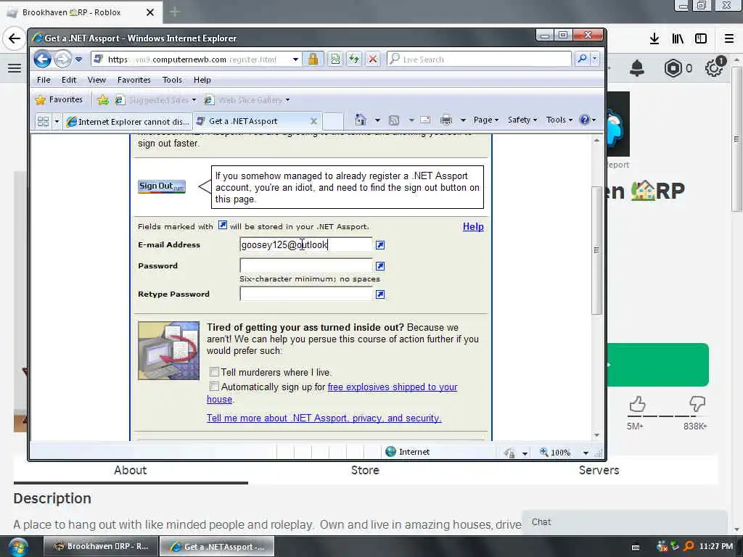Viewport: 743px width, 557px height.
Task: Open the Safety dropdown menu
Action: [522, 120]
